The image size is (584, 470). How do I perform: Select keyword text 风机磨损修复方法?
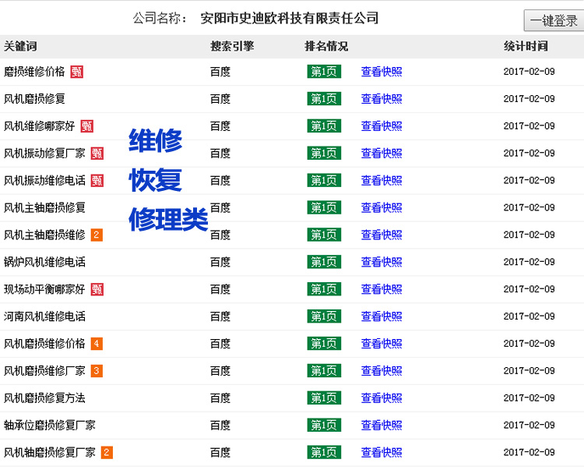44,398
